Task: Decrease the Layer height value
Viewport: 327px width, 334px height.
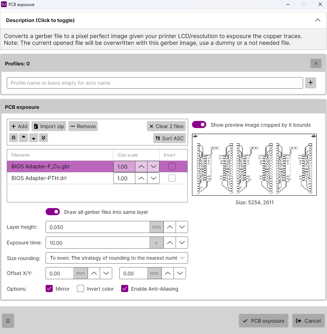Action: [182, 227]
